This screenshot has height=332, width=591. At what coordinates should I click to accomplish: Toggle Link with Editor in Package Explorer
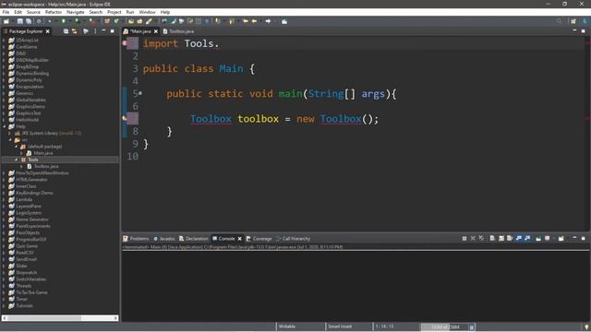[x=75, y=31]
